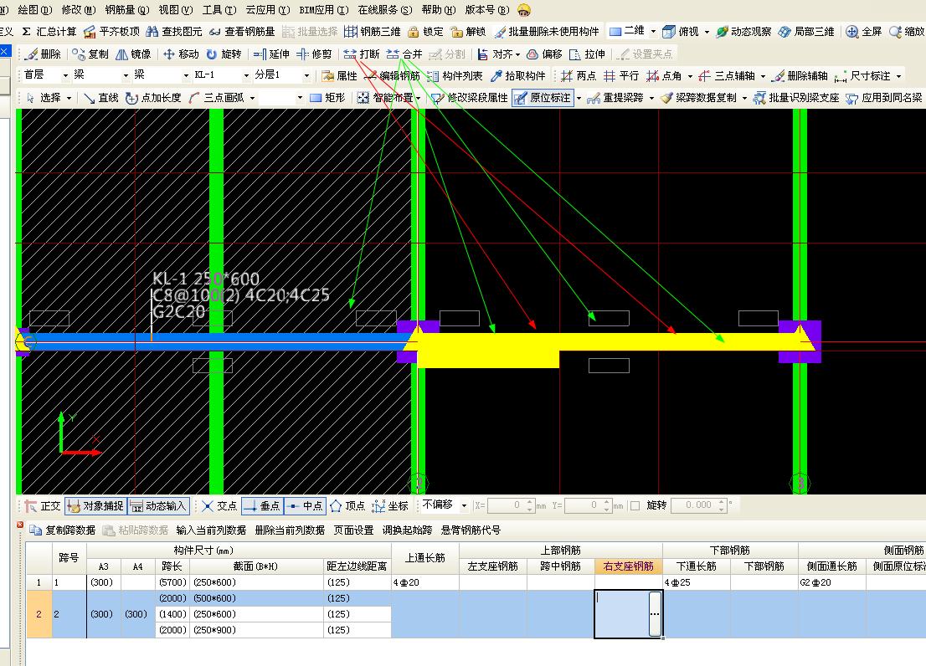Open the 修改(M) menu

[x=79, y=10]
